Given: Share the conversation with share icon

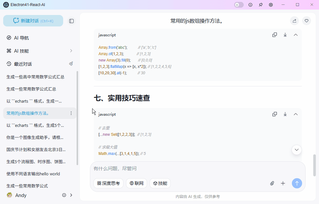Looking at the screenshot, I should pos(294,21).
